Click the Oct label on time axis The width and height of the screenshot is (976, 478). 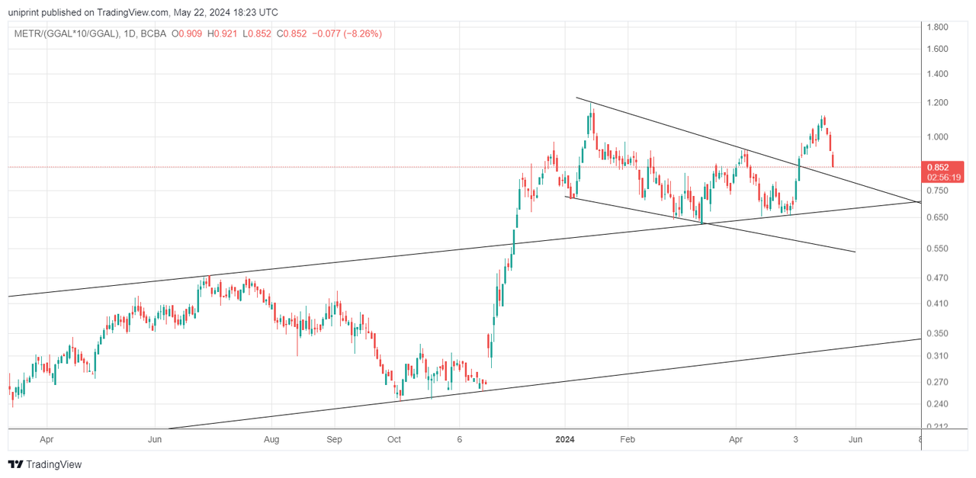pyautogui.click(x=394, y=440)
